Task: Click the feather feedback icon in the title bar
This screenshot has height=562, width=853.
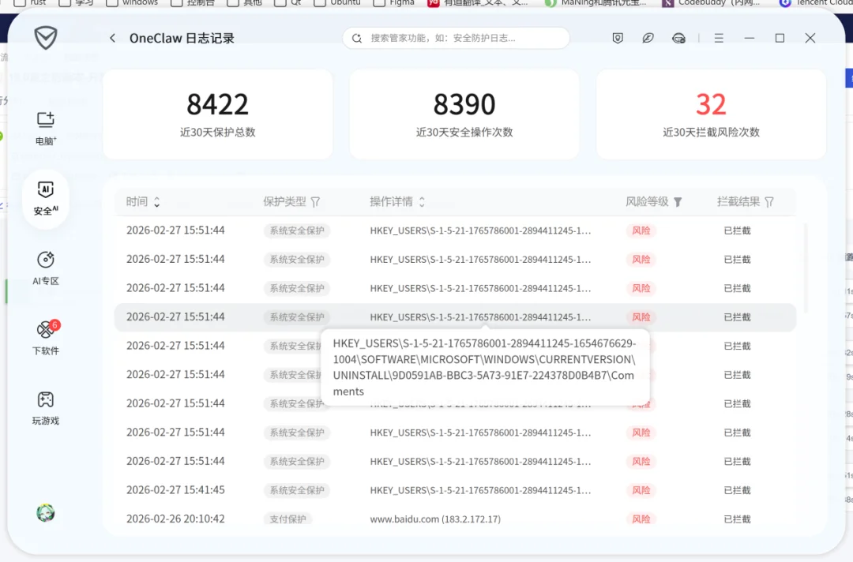Action: [648, 37]
